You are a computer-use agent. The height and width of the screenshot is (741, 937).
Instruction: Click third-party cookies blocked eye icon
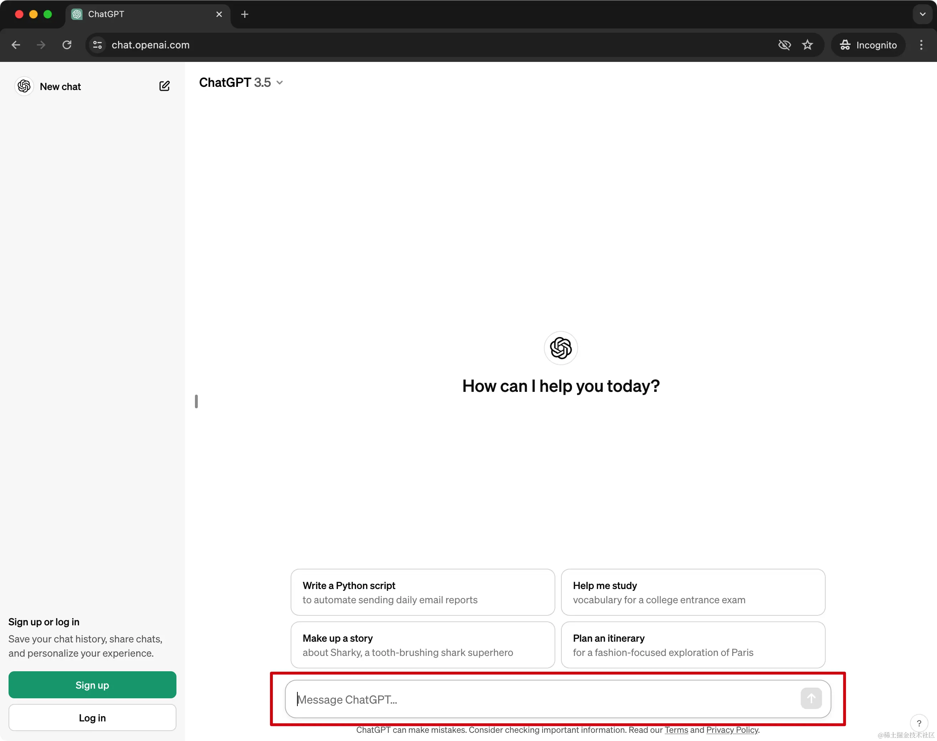point(784,45)
